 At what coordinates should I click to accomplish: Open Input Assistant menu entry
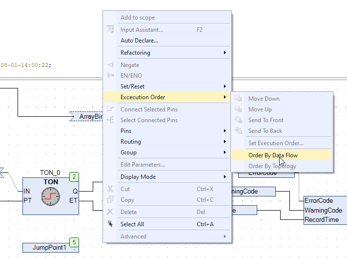[167, 30]
